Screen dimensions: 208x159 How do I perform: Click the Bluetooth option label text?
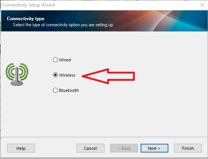[x=69, y=90]
